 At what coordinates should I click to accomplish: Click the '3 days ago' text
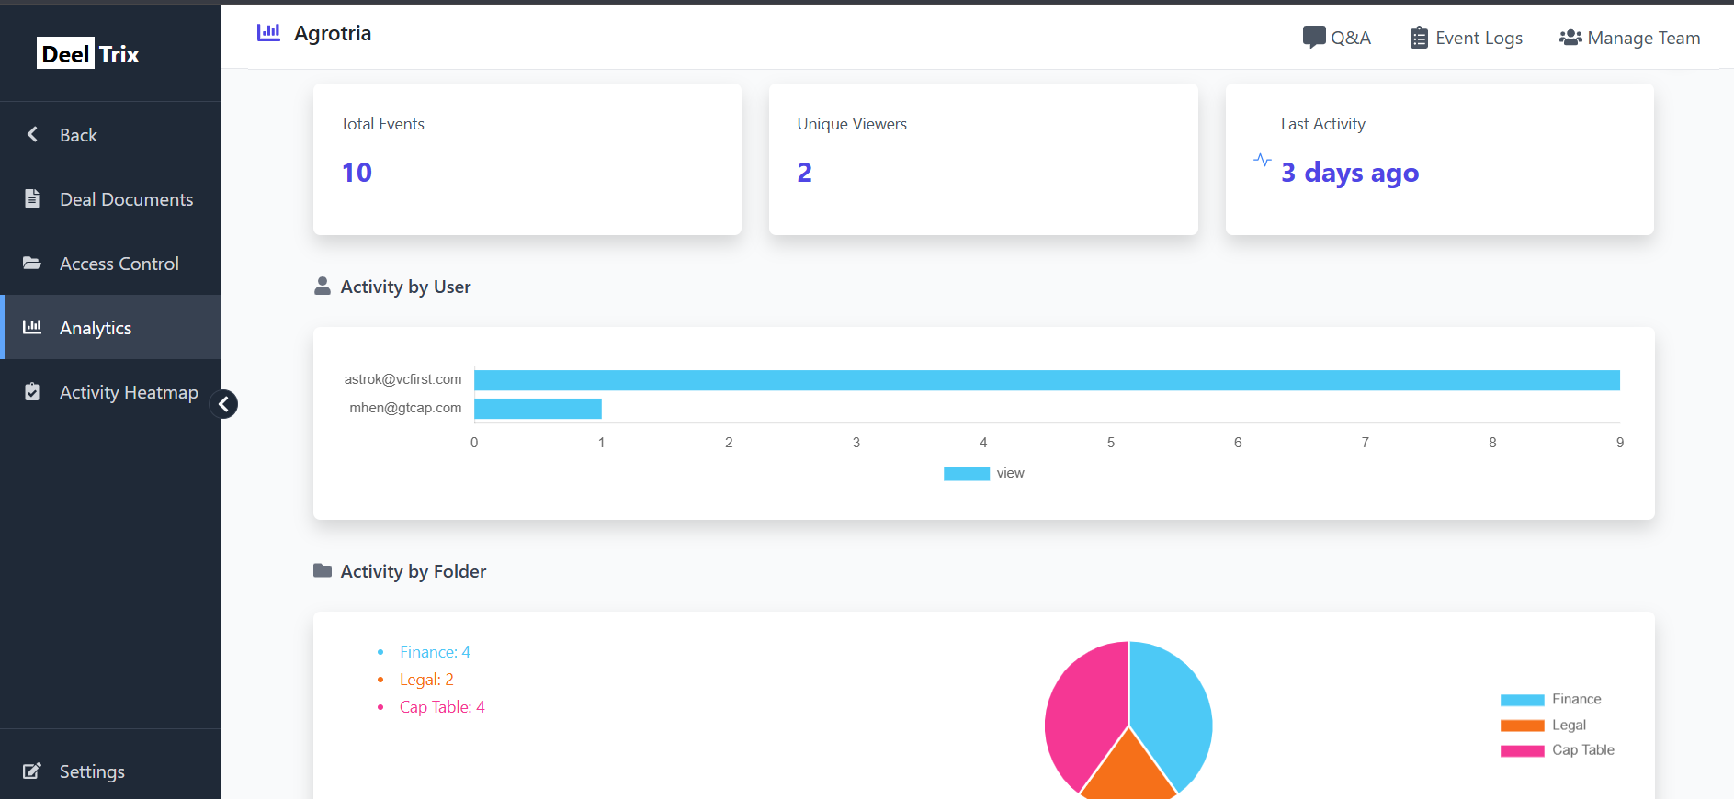pyautogui.click(x=1350, y=173)
